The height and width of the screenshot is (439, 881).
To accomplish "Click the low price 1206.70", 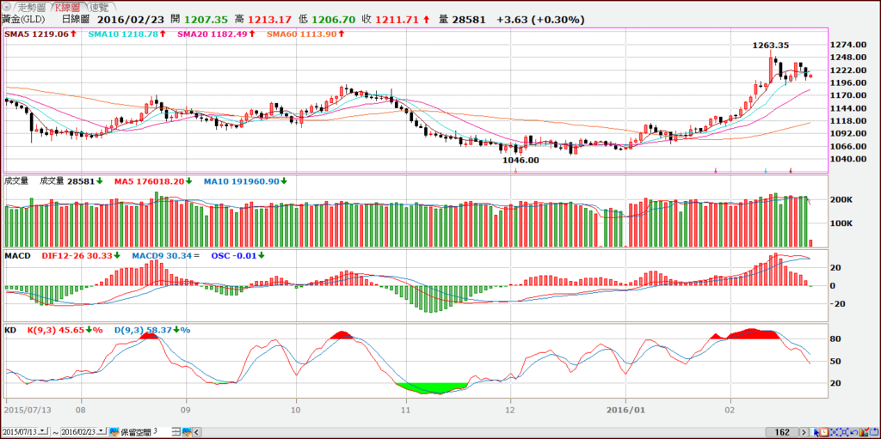I will point(333,20).
